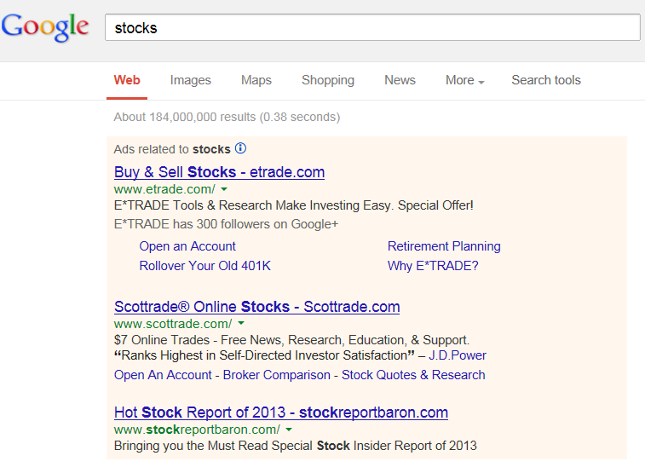Click the www.stockreportbaron.com/ URL text
This screenshot has width=645, height=473.
click(197, 430)
